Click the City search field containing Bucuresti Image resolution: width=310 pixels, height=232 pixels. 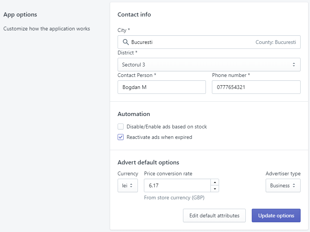click(x=209, y=42)
